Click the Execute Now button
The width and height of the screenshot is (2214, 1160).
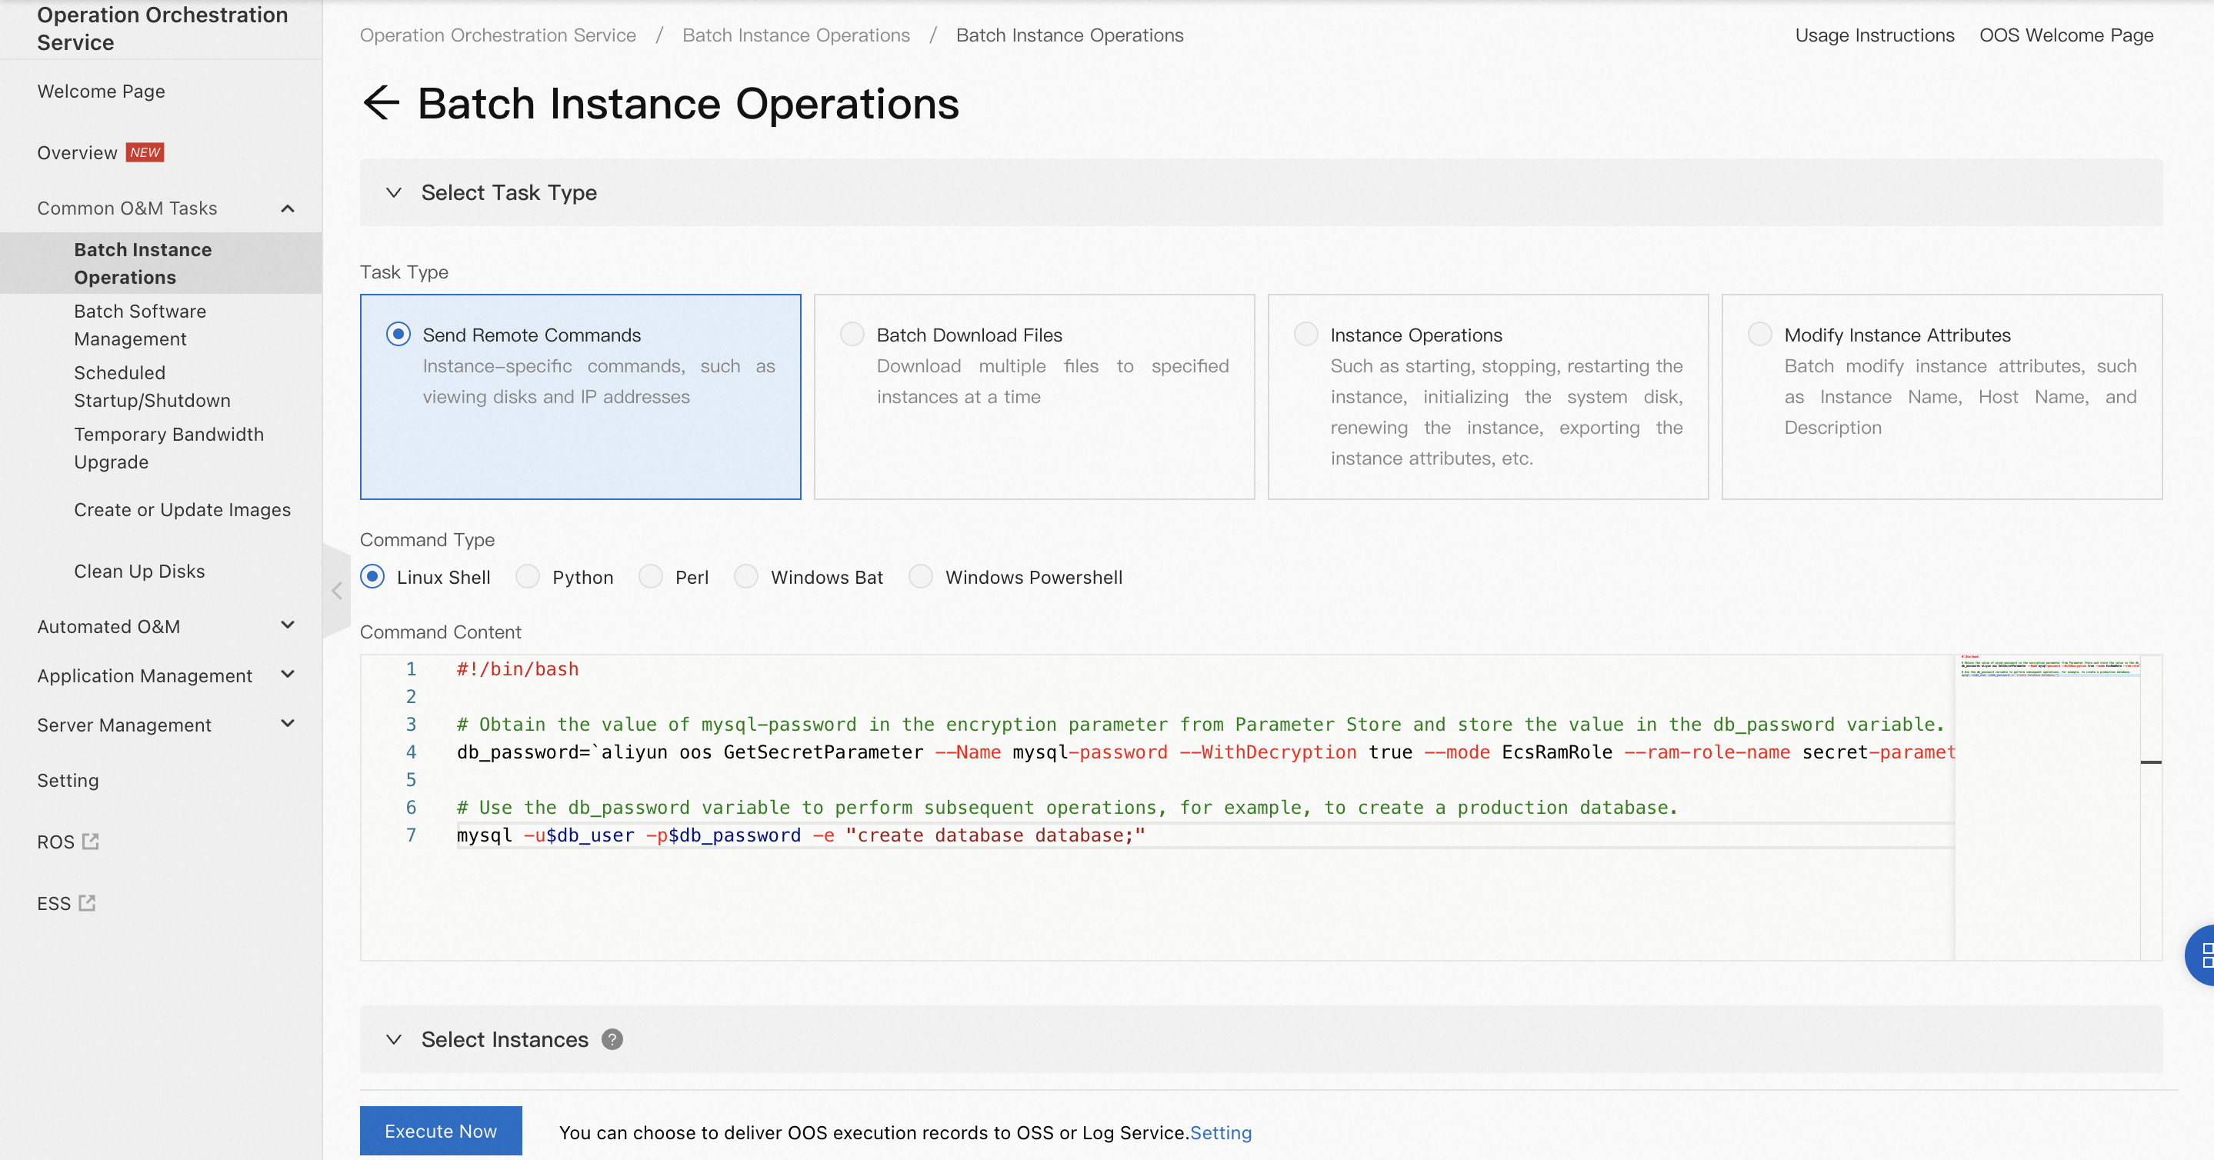click(441, 1131)
